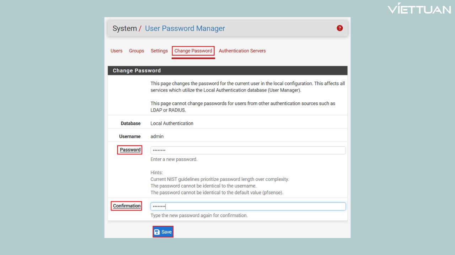Open the Authentication Servers tab
Image resolution: width=455 pixels, height=255 pixels.
242,51
